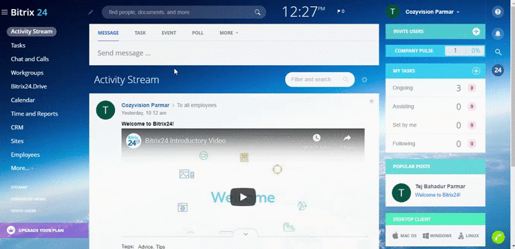
Task: Open the Cozyvision Parmar user menu
Action: [x=432, y=12]
